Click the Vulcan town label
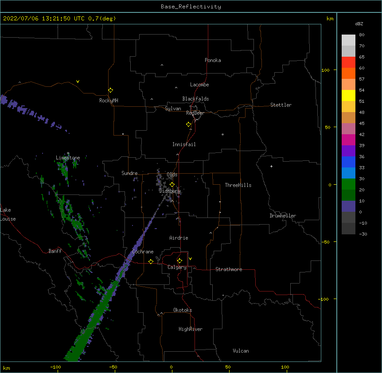Viewport: 382px width, 373px height. [x=241, y=351]
